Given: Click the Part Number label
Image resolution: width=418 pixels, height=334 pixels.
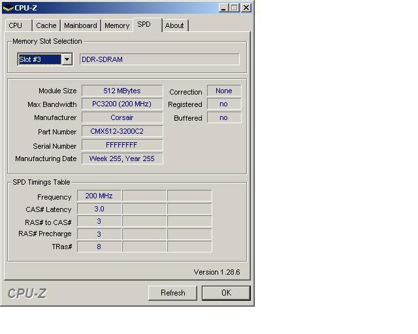Looking at the screenshot, I should pos(57,132).
